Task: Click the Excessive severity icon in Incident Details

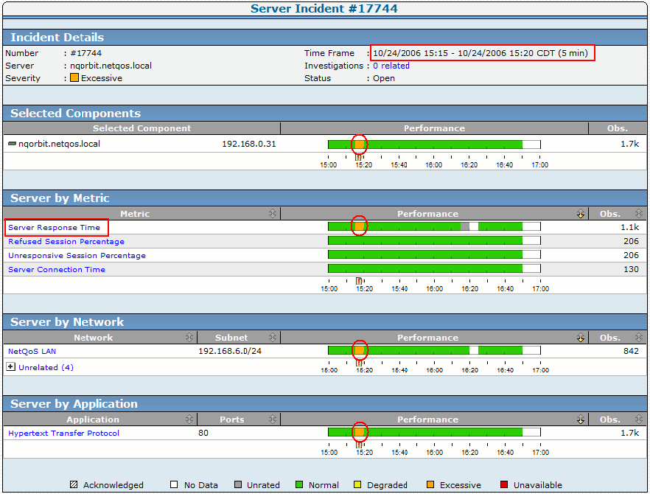Action: [x=74, y=78]
